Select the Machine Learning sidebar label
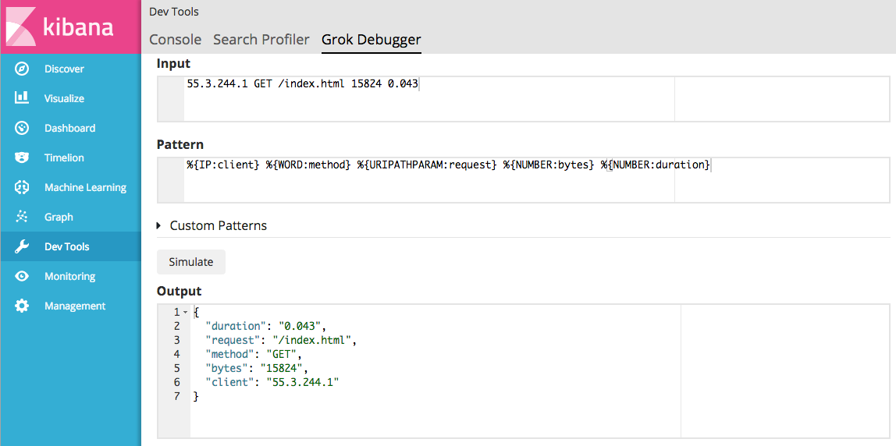The image size is (896, 446). (85, 188)
